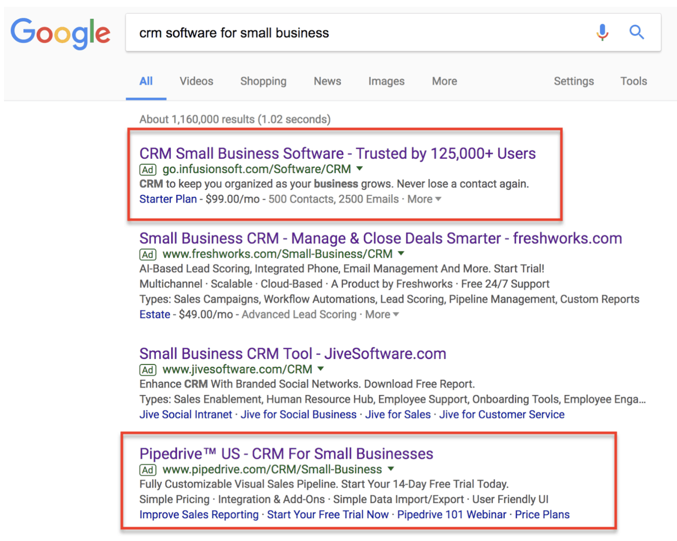
Task: Click the Never lose a contact again description
Action: pos(463,184)
